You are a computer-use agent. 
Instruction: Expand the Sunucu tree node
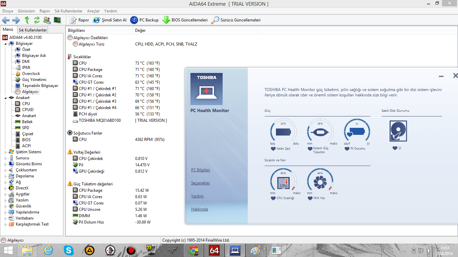(x=5, y=158)
